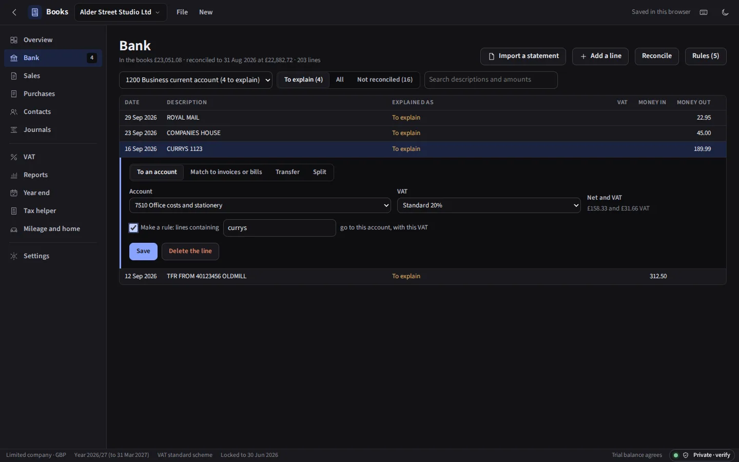Open the keyboard shortcuts icon
739x462 pixels.
pyautogui.click(x=704, y=12)
